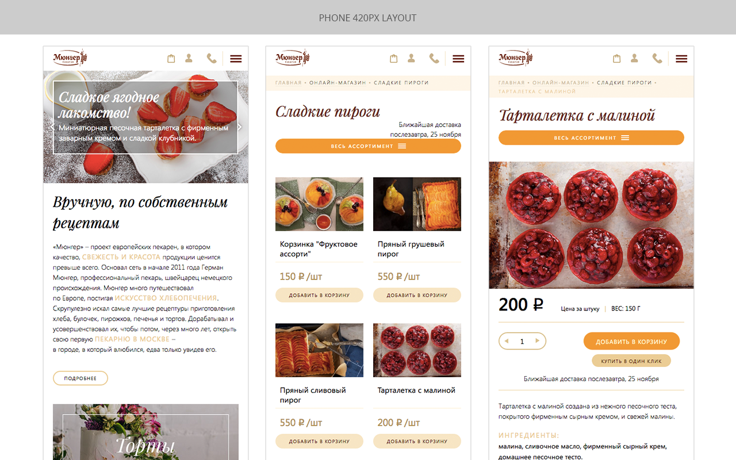Click the user profile icon in middle phone header
Image resolution: width=736 pixels, height=460 pixels.
pyautogui.click(x=411, y=58)
